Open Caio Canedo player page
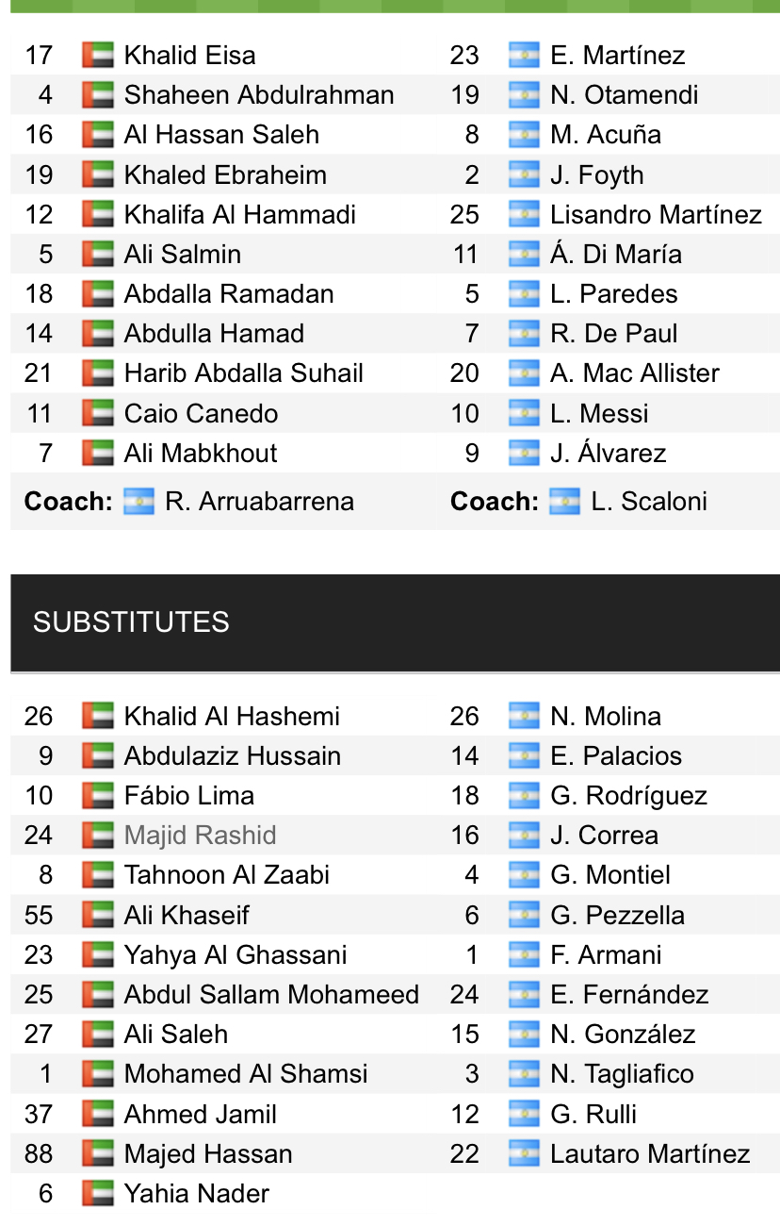The image size is (780, 1226). pos(201,413)
